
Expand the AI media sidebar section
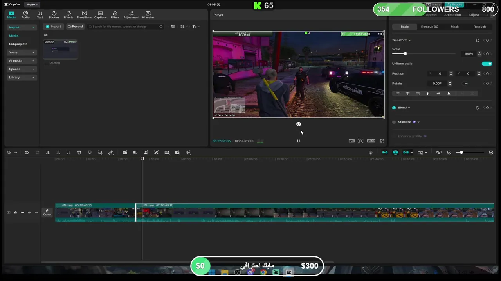[x=22, y=60]
